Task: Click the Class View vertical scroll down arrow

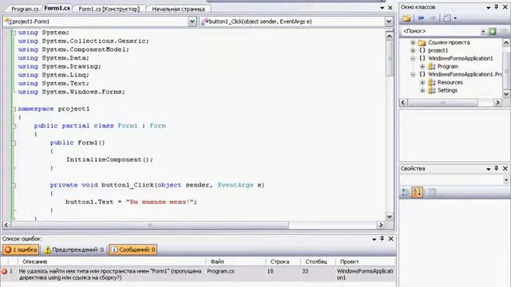Action: [x=506, y=94]
